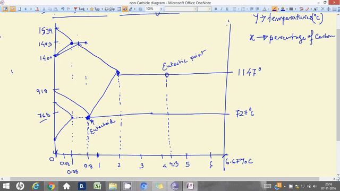The height and width of the screenshot is (191, 340).
Task: Click the Paste icon in the toolbar
Action: click(x=56, y=9)
